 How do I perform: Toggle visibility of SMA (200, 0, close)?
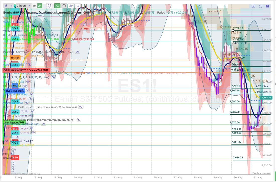coord(29,18)
